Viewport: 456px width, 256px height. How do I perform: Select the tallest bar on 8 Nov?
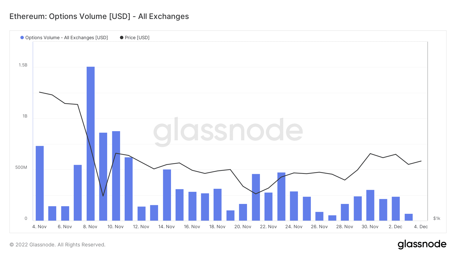tap(90, 144)
